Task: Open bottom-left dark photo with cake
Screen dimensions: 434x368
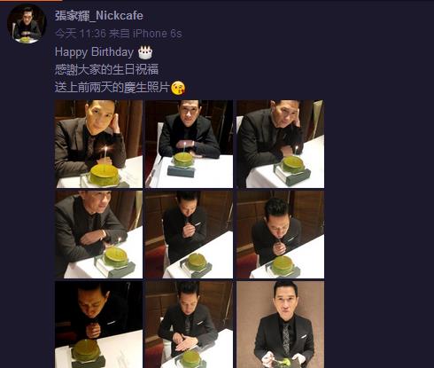Action: point(98,325)
